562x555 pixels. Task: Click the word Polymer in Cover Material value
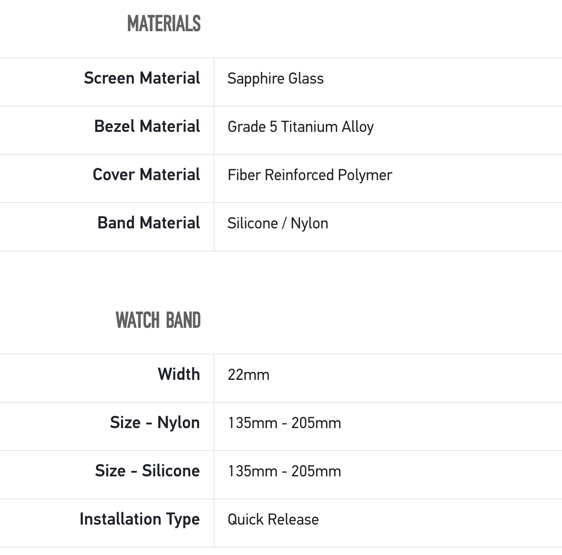pos(365,175)
